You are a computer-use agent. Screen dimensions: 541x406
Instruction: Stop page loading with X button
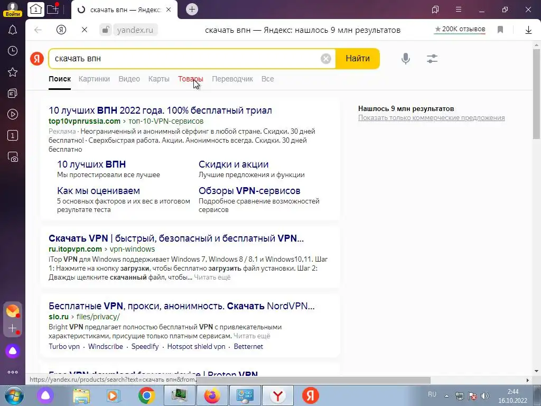point(85,30)
